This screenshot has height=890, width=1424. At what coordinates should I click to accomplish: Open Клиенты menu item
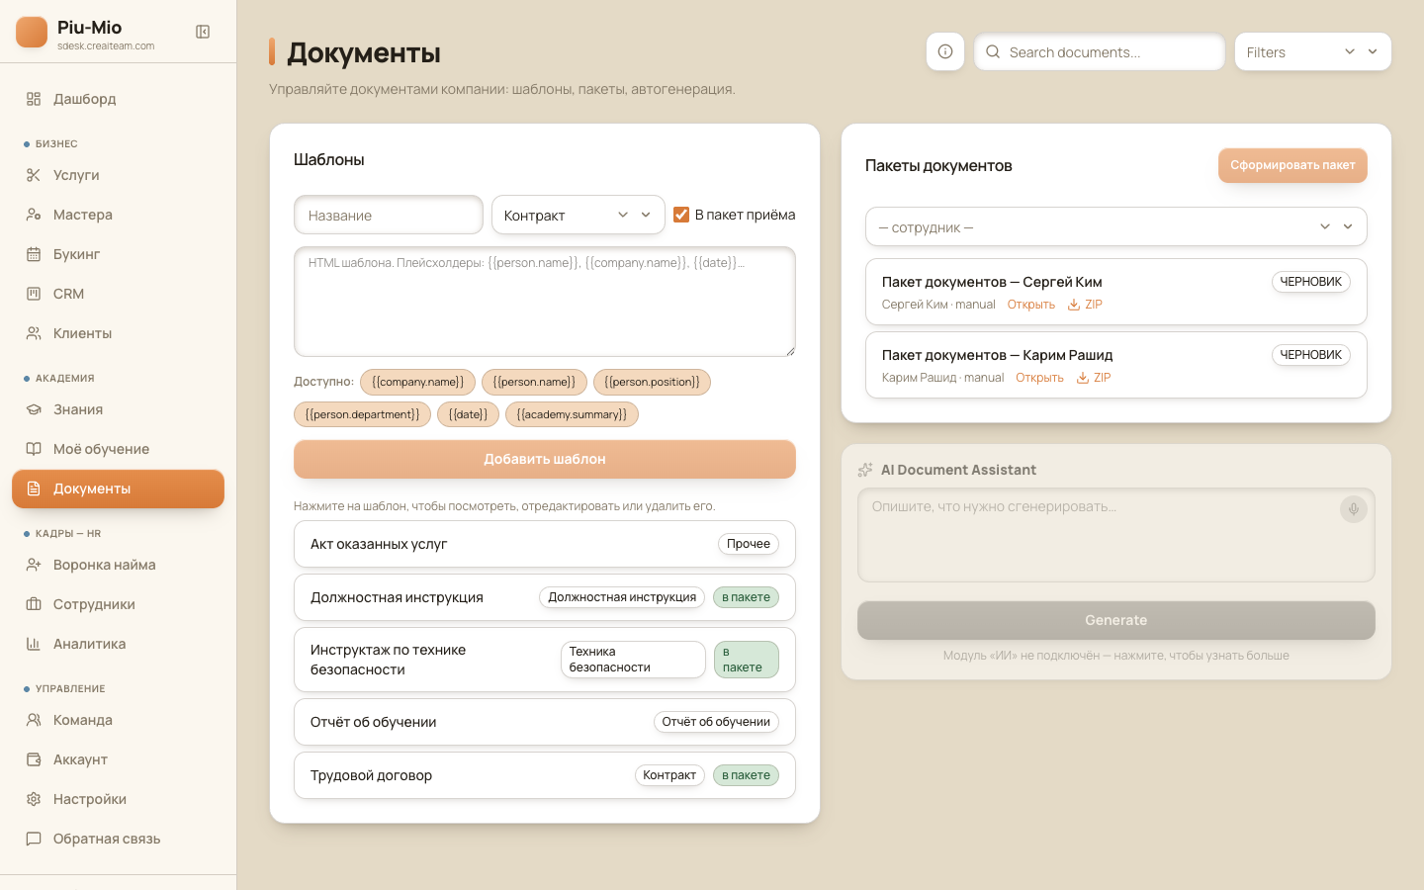(118, 333)
